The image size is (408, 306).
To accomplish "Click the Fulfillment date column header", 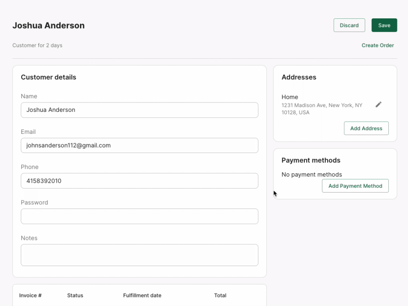I will pos(142,295).
